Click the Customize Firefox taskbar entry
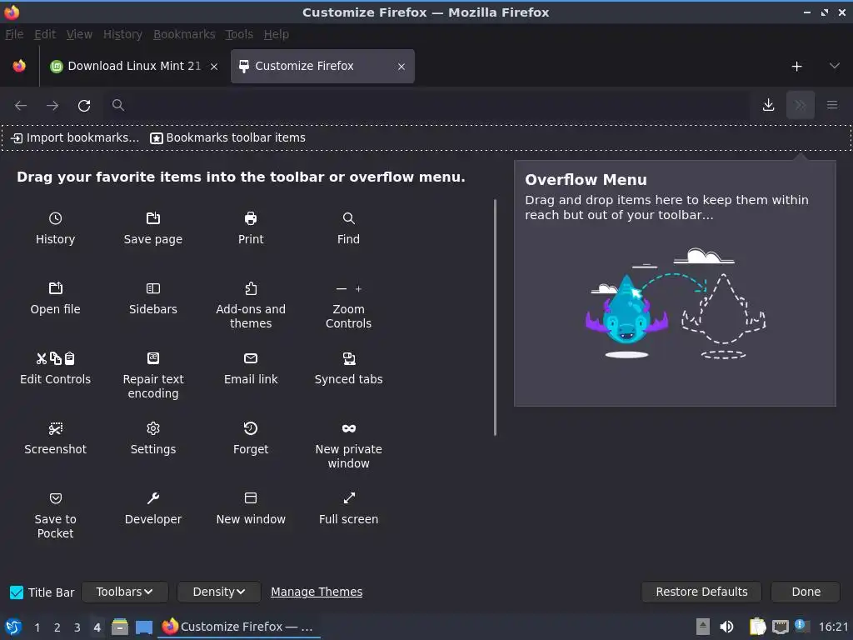This screenshot has width=853, height=640. click(239, 627)
